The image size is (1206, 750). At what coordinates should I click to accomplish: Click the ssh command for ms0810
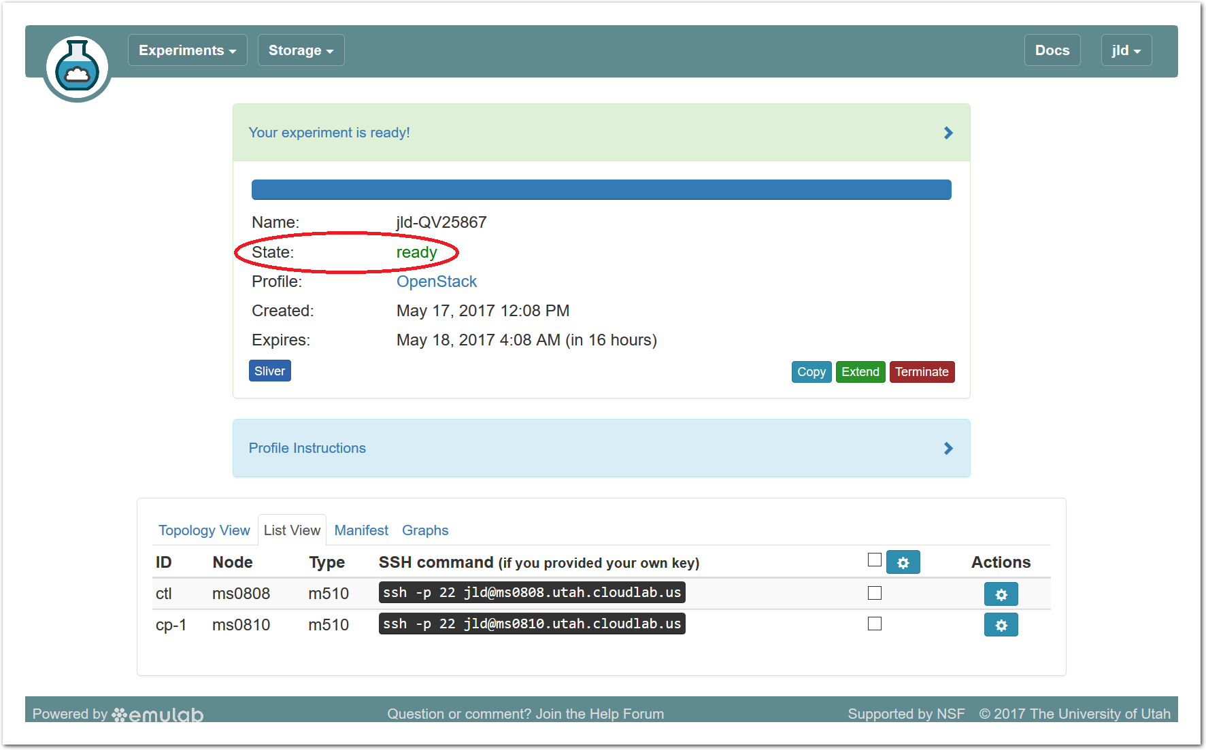tap(532, 624)
